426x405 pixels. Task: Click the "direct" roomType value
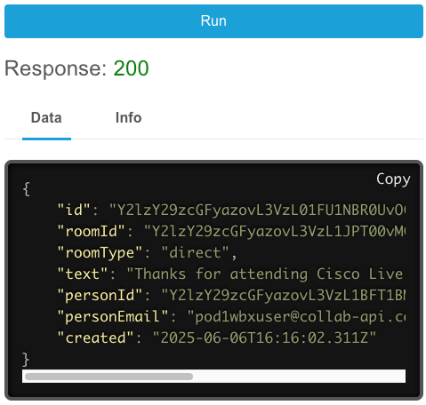[x=195, y=252]
